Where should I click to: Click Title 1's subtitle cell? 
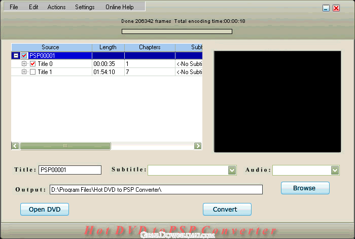pyautogui.click(x=189, y=72)
